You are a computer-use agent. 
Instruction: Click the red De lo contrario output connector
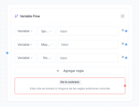point(125,86)
